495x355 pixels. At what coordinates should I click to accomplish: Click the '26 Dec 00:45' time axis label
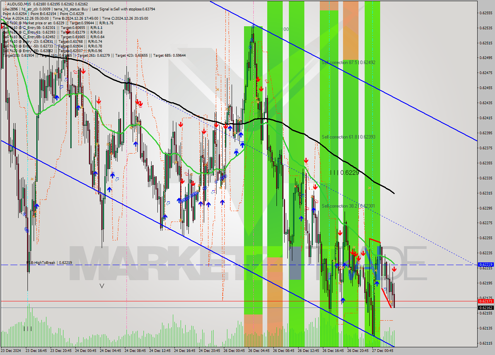point(234,351)
